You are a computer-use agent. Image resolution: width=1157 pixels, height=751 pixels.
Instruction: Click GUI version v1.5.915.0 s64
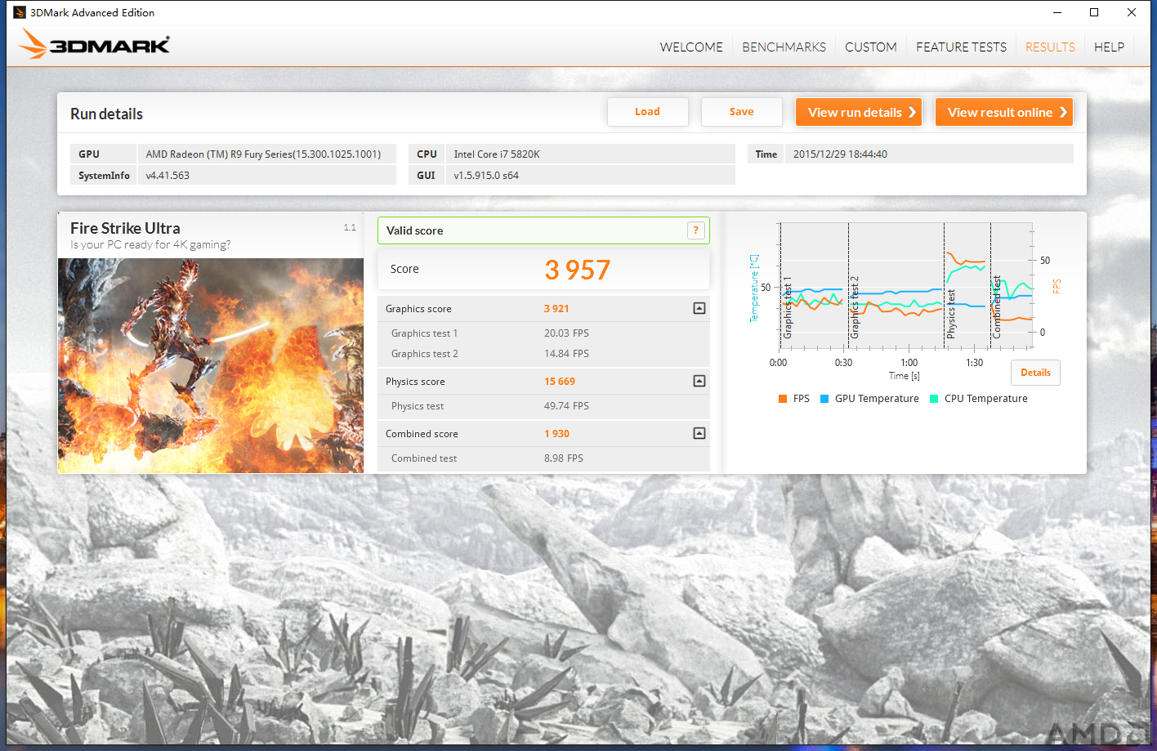pyautogui.click(x=486, y=175)
